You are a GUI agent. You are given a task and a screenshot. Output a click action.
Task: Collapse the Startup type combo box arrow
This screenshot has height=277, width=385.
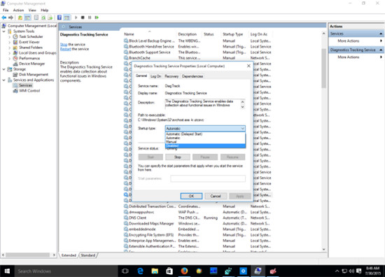(x=243, y=129)
